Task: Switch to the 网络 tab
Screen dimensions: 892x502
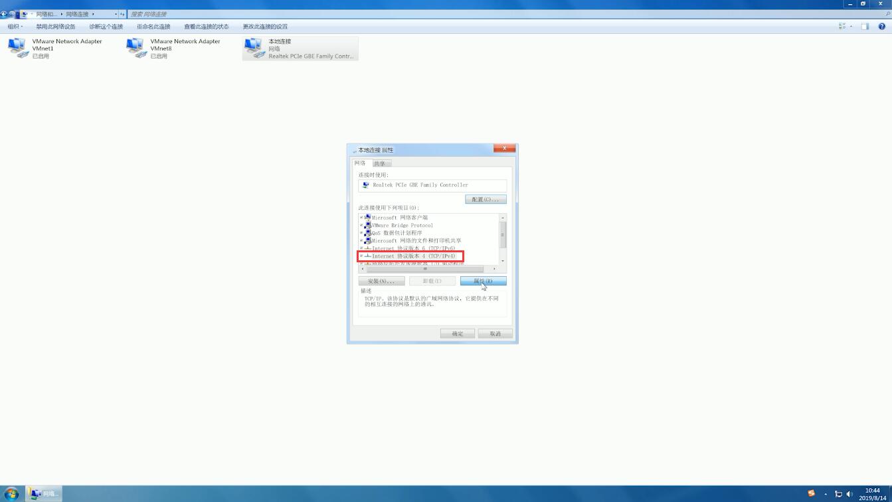Action: coord(360,163)
